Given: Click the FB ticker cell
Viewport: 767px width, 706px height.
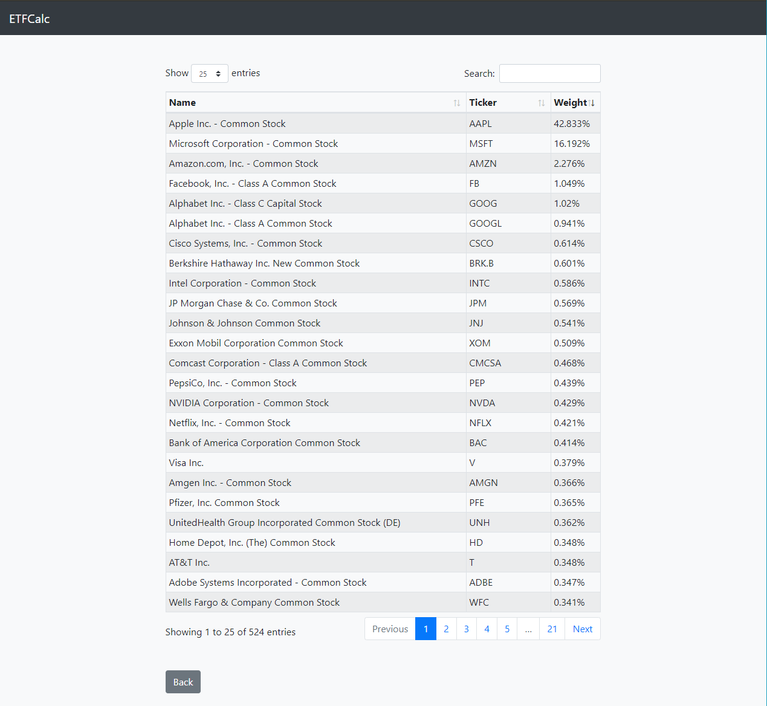Looking at the screenshot, I should coord(508,183).
